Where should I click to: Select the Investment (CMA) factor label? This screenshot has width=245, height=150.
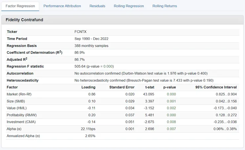[20, 122]
